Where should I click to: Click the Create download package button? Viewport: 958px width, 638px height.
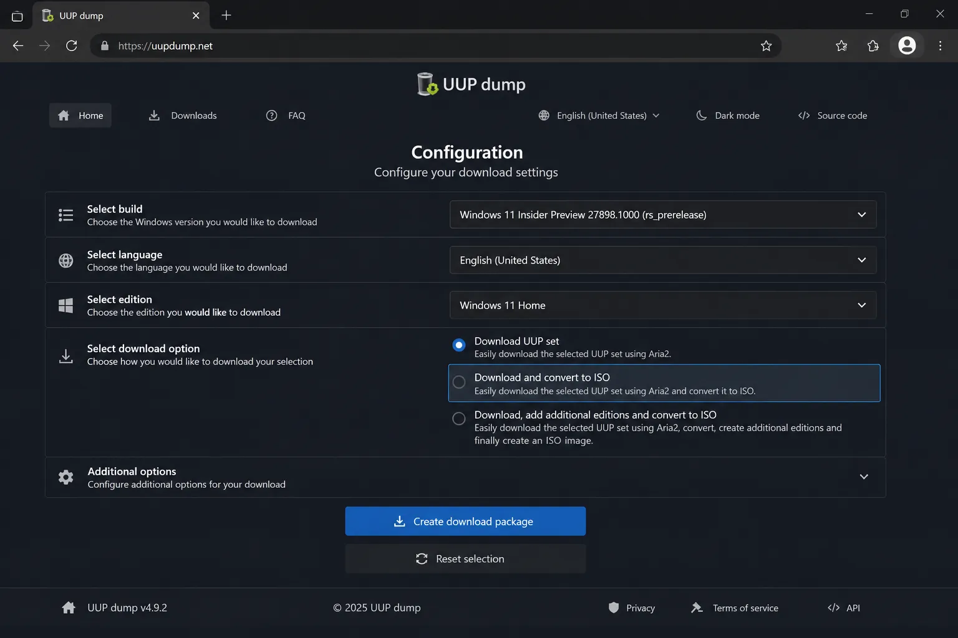pyautogui.click(x=465, y=521)
